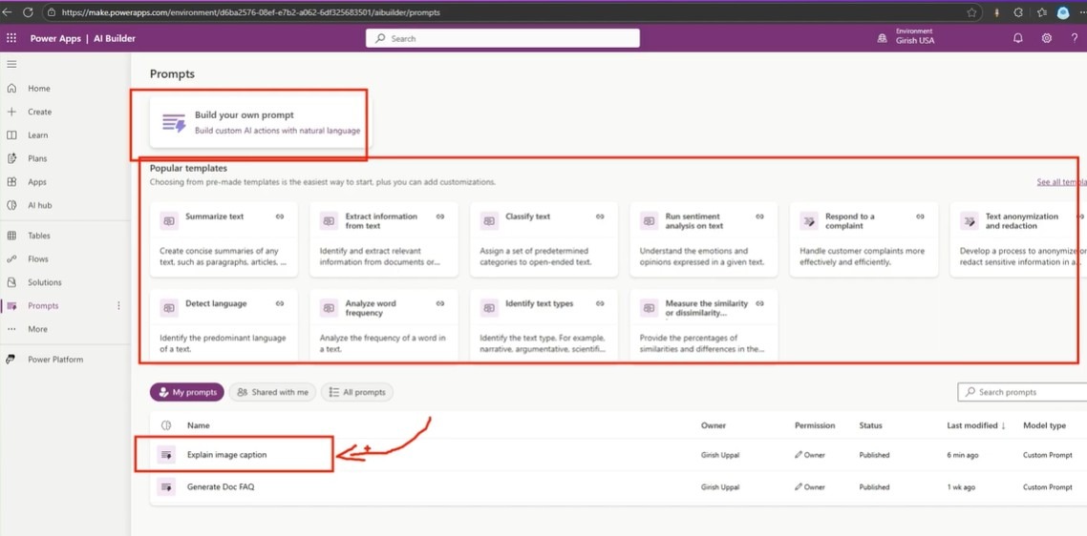This screenshot has width=1087, height=536.
Task: Click Build your own prompt card
Action: point(258,122)
